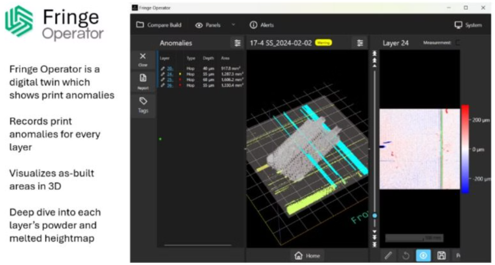Jump to the bottom layer with the lowest arrow
Viewport: 495px width, 265px height.
pos(374,244)
